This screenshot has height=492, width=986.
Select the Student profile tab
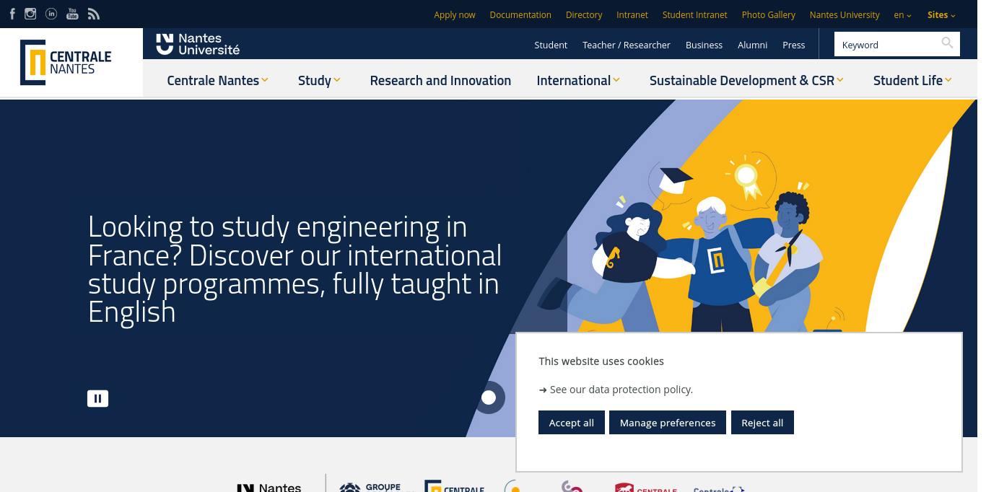pyautogui.click(x=551, y=45)
